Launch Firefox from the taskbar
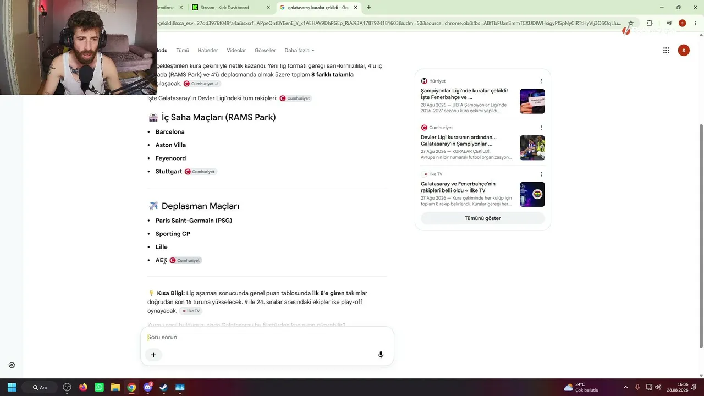The width and height of the screenshot is (704, 396). point(83,387)
